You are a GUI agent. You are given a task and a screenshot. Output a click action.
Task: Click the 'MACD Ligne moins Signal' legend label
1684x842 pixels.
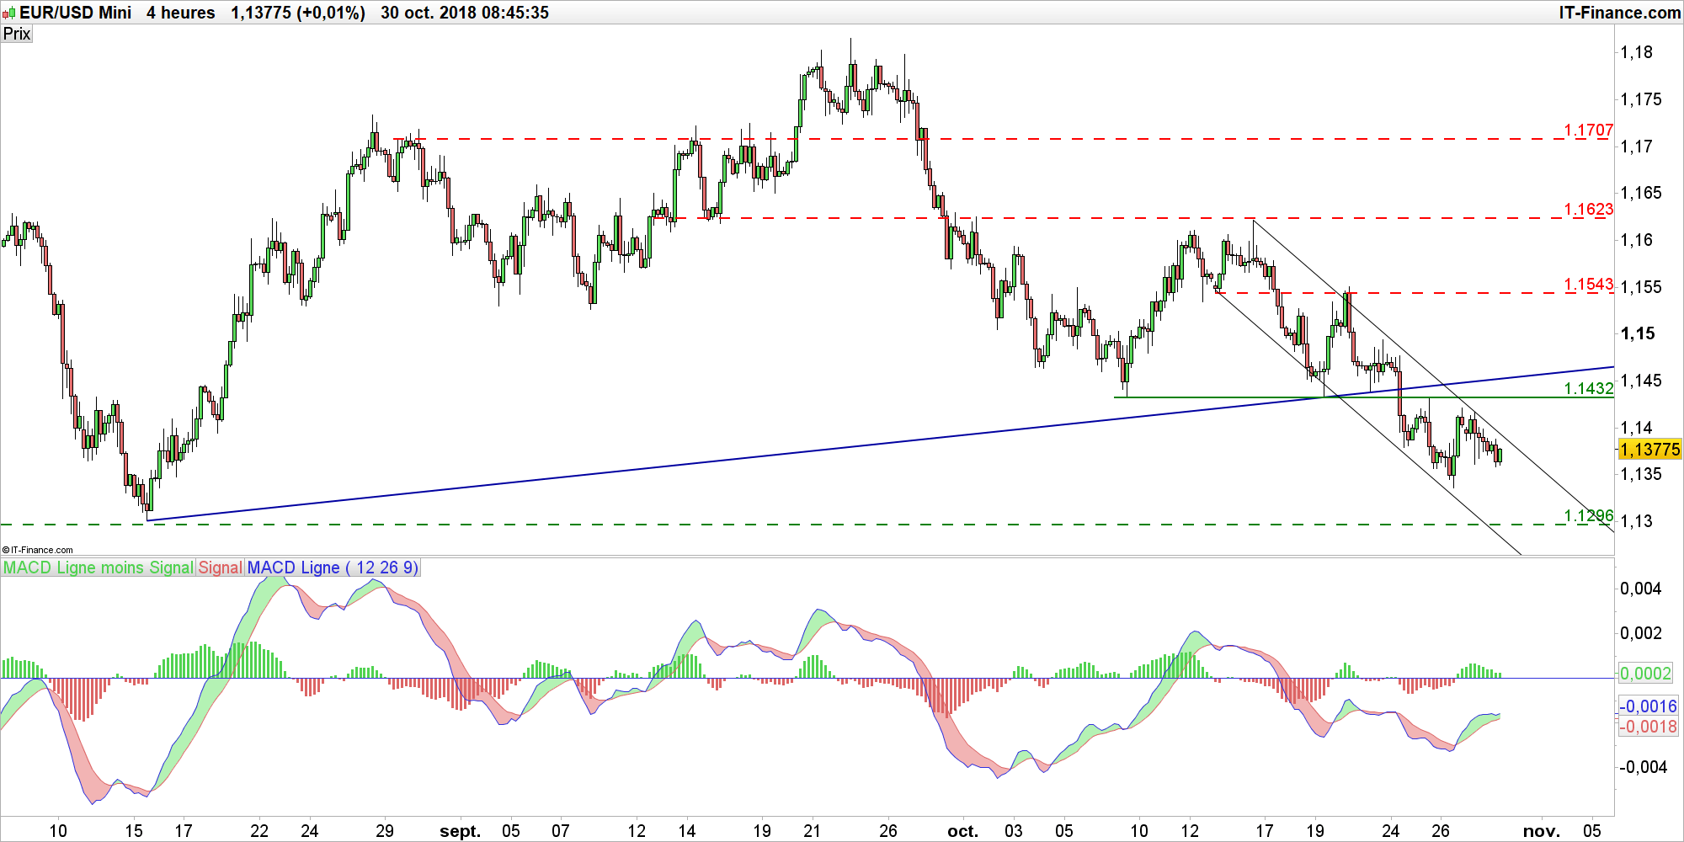[x=99, y=568]
